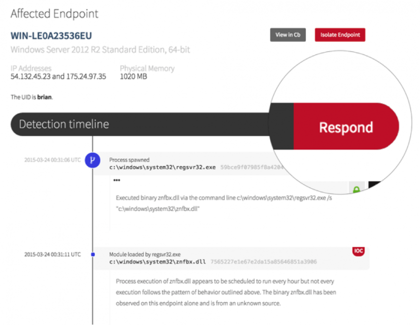The height and width of the screenshot is (325, 420).
Task: Click the 00:31:11 UTC timestamp
Action: point(52,255)
